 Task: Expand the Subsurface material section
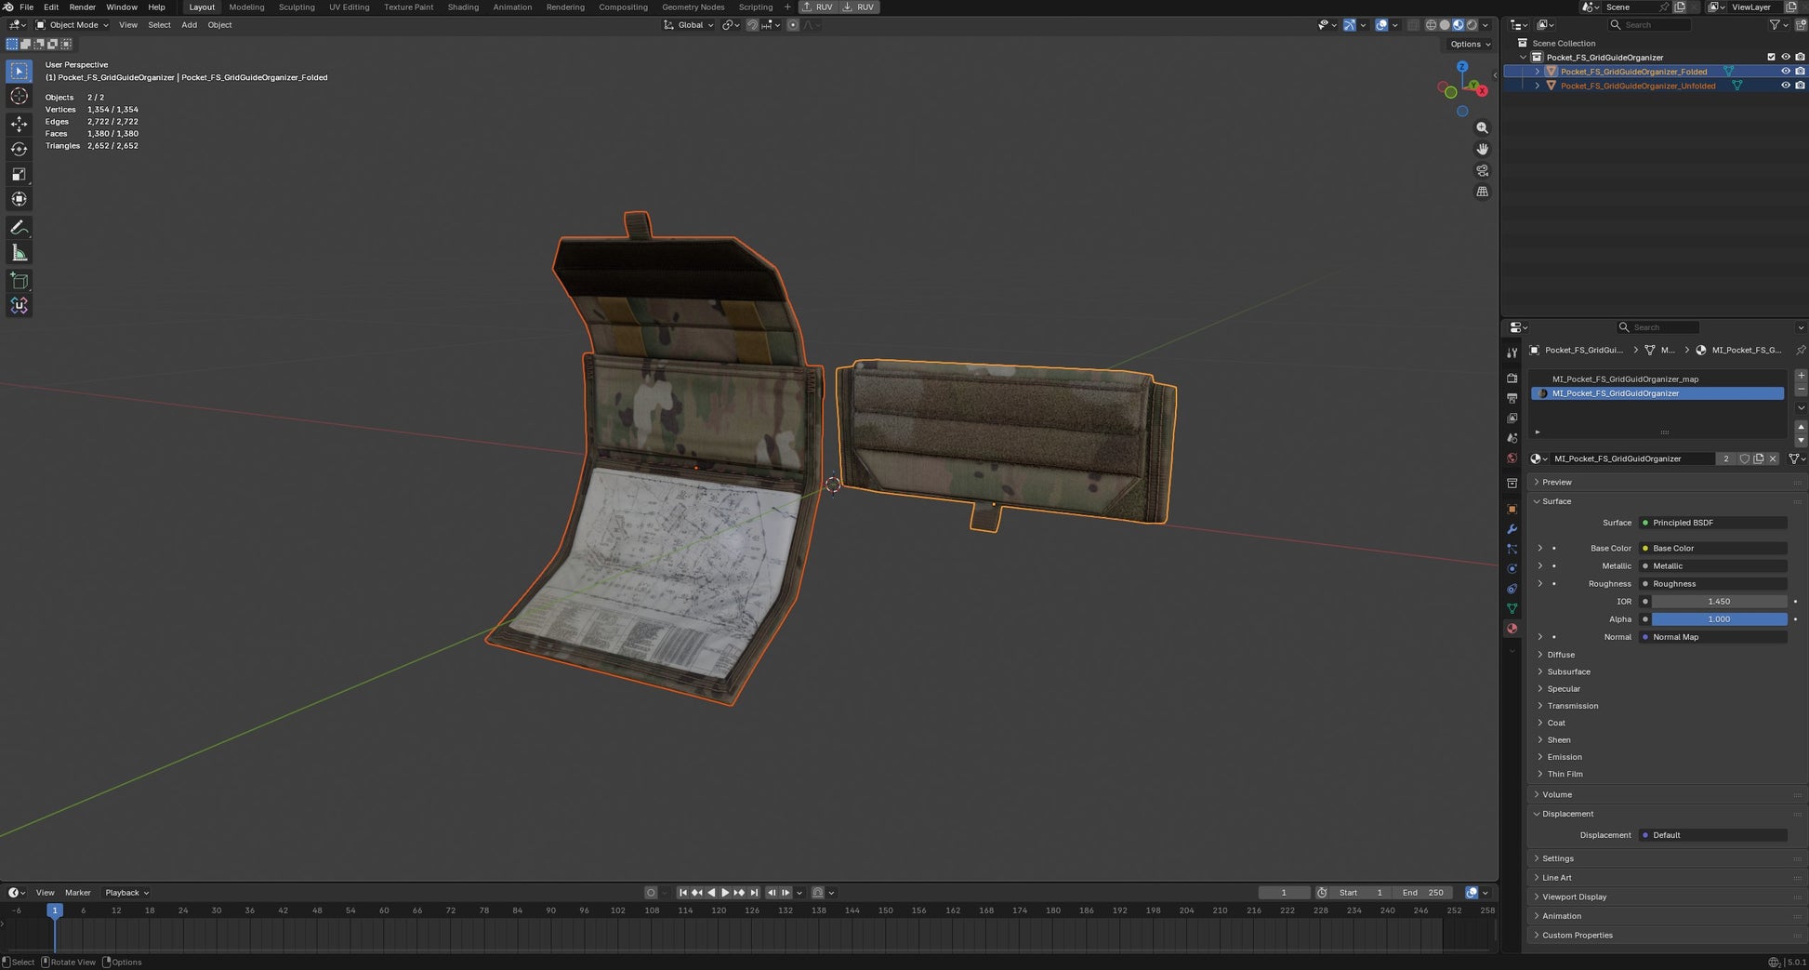pyautogui.click(x=1568, y=671)
